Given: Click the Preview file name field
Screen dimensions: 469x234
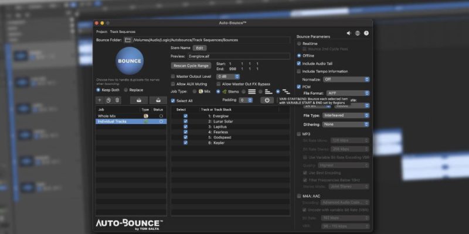Looking at the screenshot, I should [239, 56].
